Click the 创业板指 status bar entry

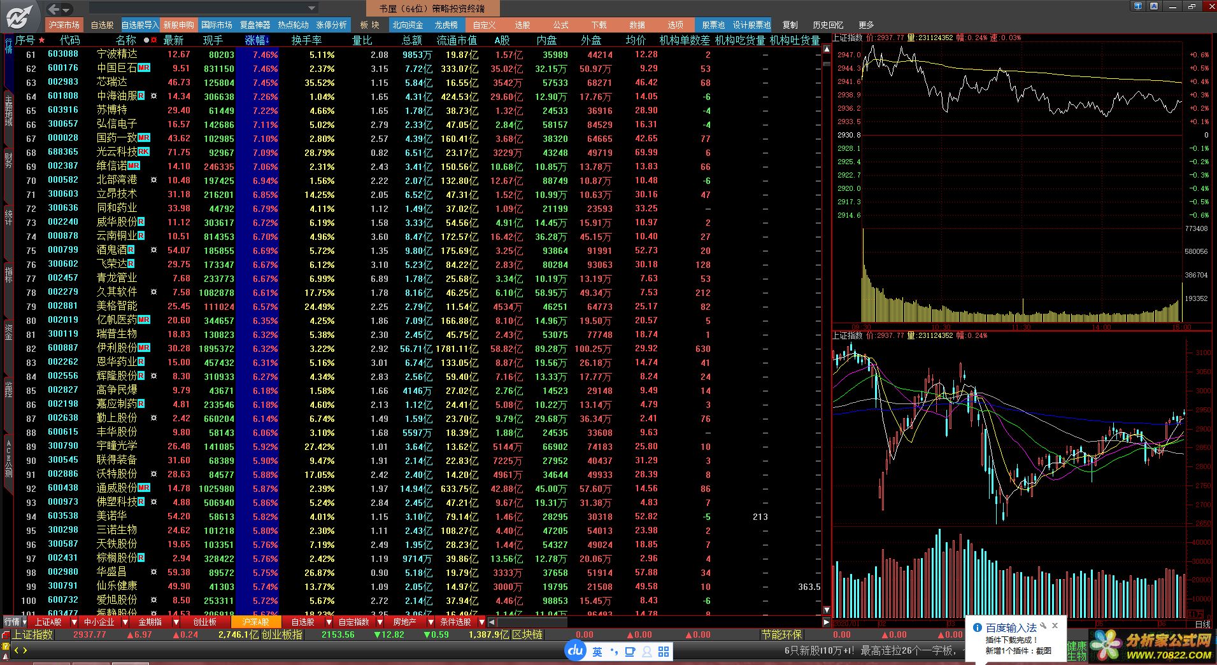point(282,634)
